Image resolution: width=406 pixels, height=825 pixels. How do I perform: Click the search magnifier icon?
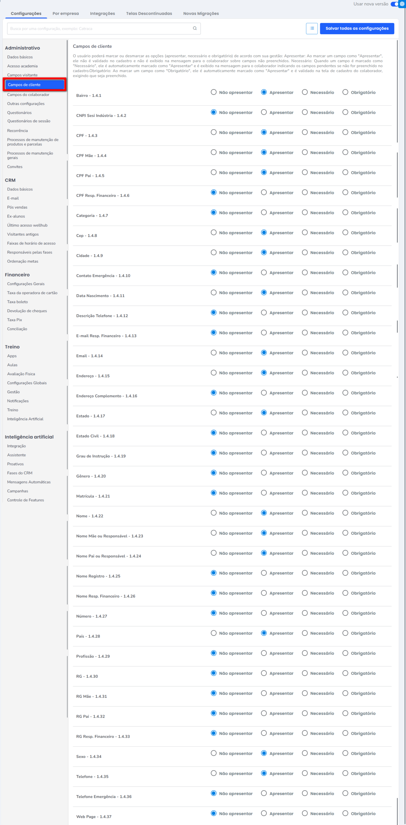(194, 28)
